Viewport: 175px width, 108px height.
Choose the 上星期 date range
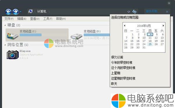coord(116,73)
